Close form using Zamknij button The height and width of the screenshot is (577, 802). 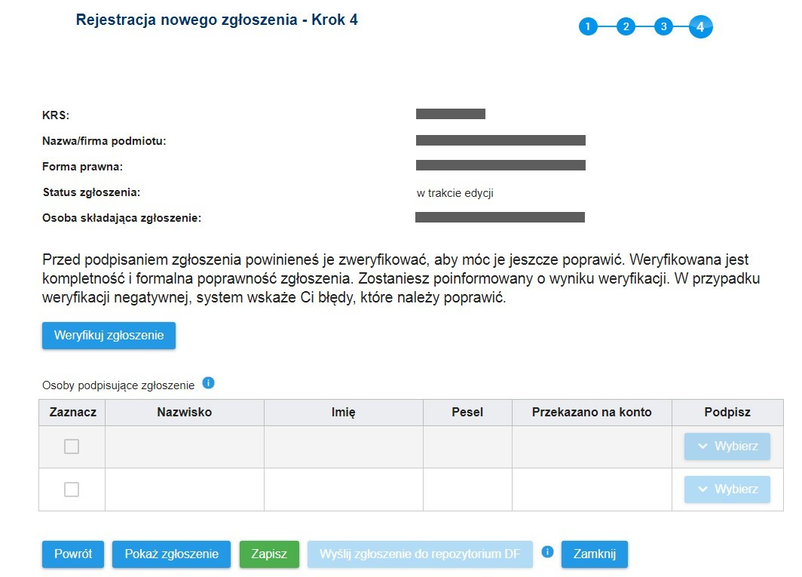click(x=594, y=554)
